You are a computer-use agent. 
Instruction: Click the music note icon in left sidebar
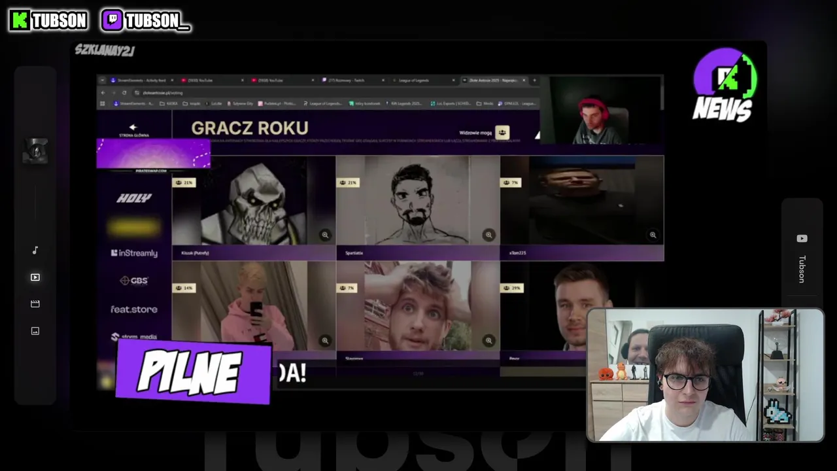tap(35, 250)
